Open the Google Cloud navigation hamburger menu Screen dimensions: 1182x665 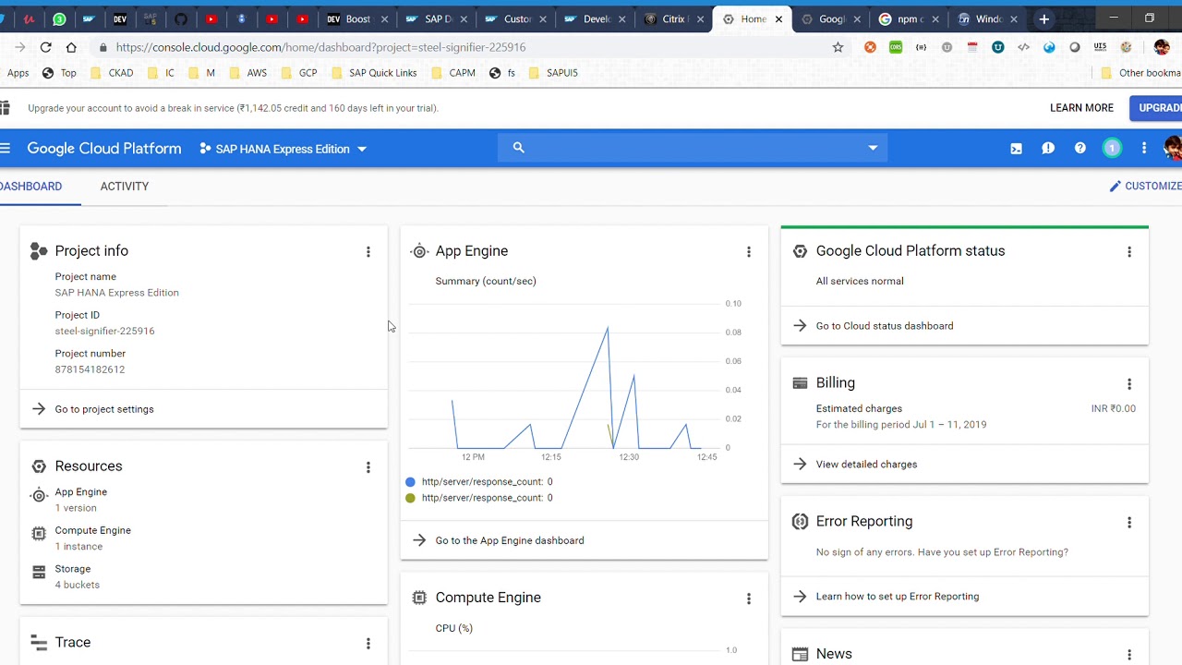point(6,148)
